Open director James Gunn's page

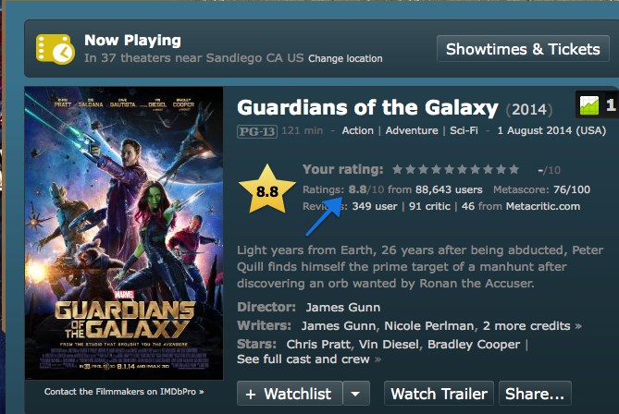pyautogui.click(x=341, y=307)
